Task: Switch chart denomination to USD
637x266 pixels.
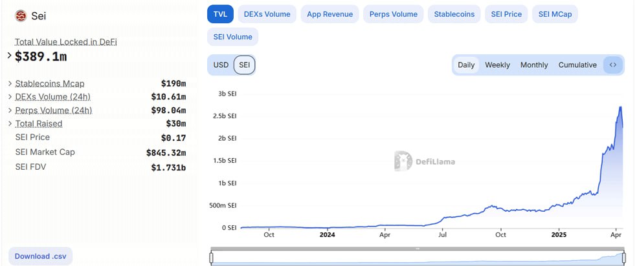Action: (x=221, y=65)
